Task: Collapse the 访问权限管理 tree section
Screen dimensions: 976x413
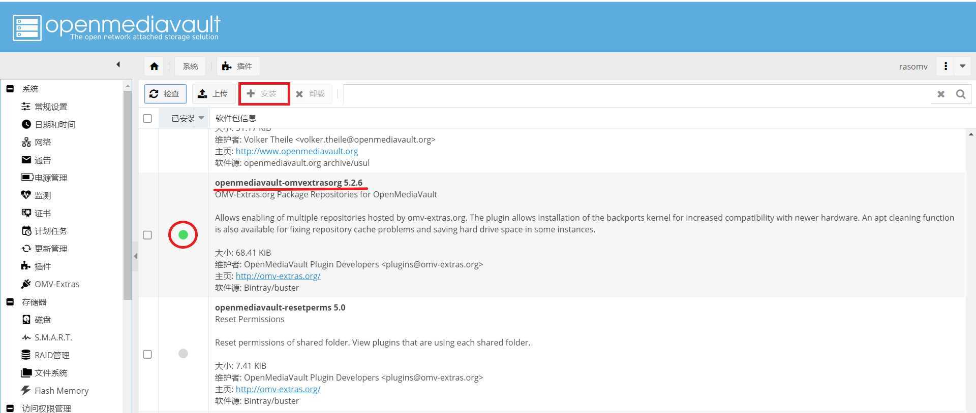Action: point(10,408)
